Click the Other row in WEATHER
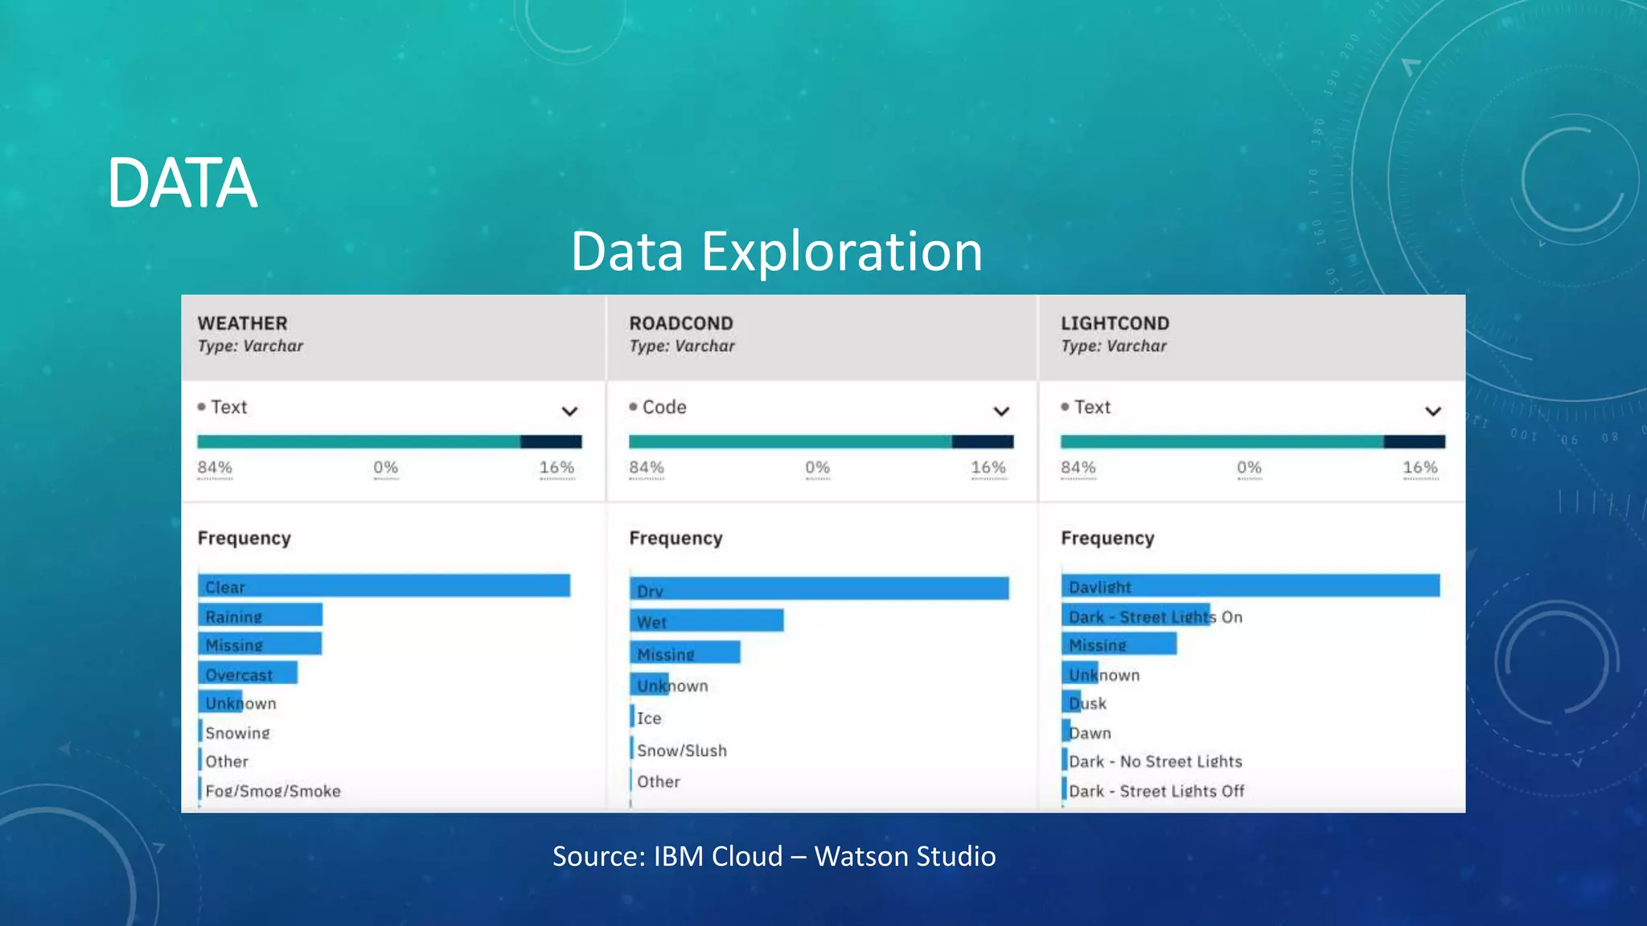 pos(224,761)
